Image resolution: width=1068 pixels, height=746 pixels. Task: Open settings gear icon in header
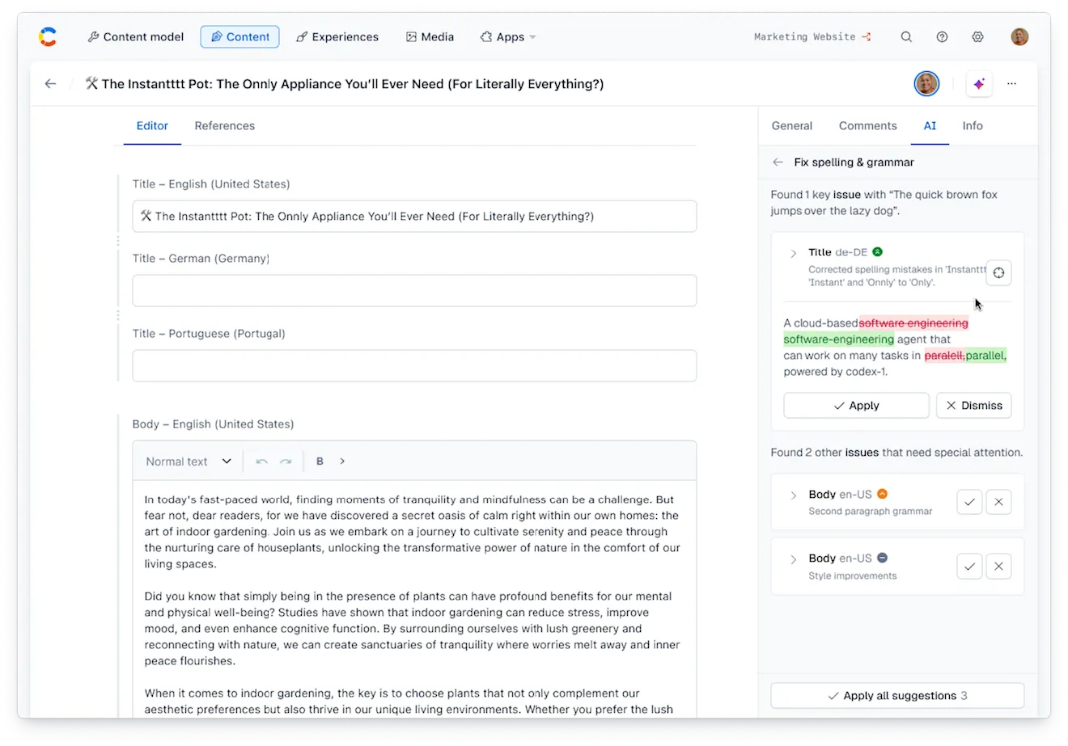[977, 37]
